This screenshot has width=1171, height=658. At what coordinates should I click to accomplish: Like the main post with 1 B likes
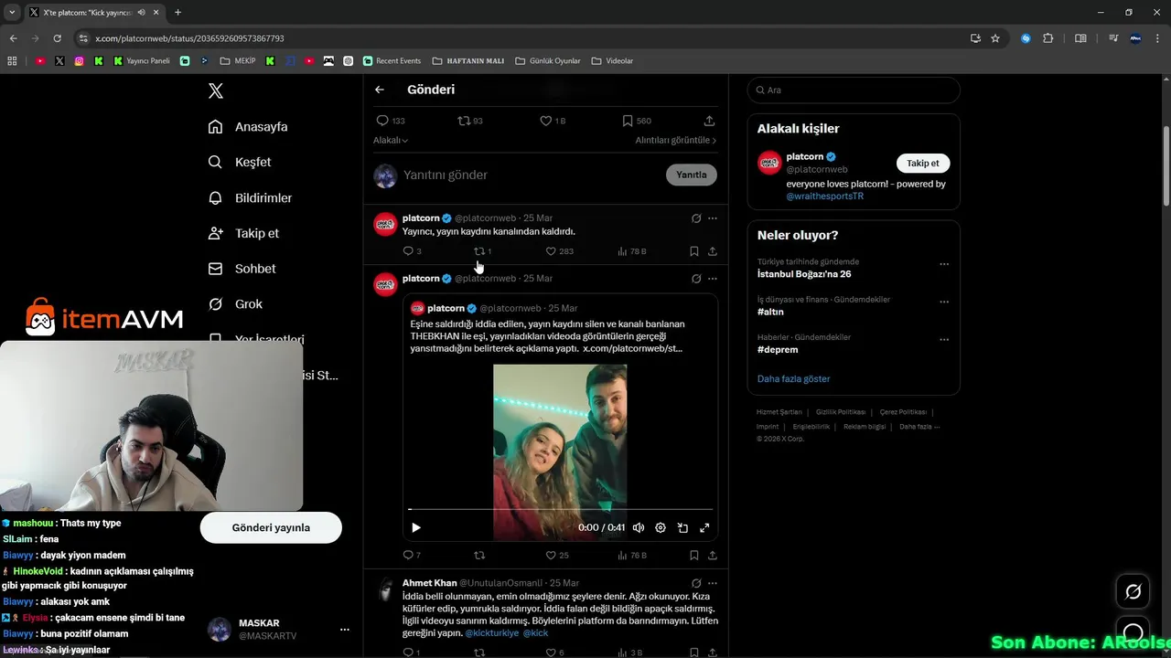click(x=553, y=121)
